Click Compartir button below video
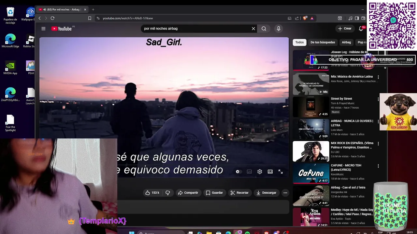 tap(188, 193)
